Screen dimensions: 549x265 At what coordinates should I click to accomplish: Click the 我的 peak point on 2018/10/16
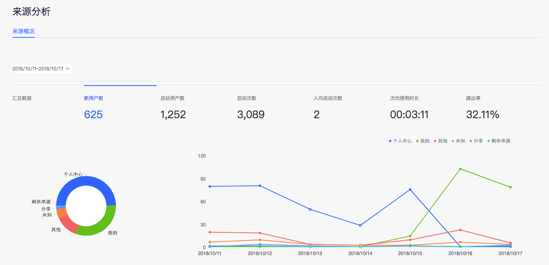(460, 169)
